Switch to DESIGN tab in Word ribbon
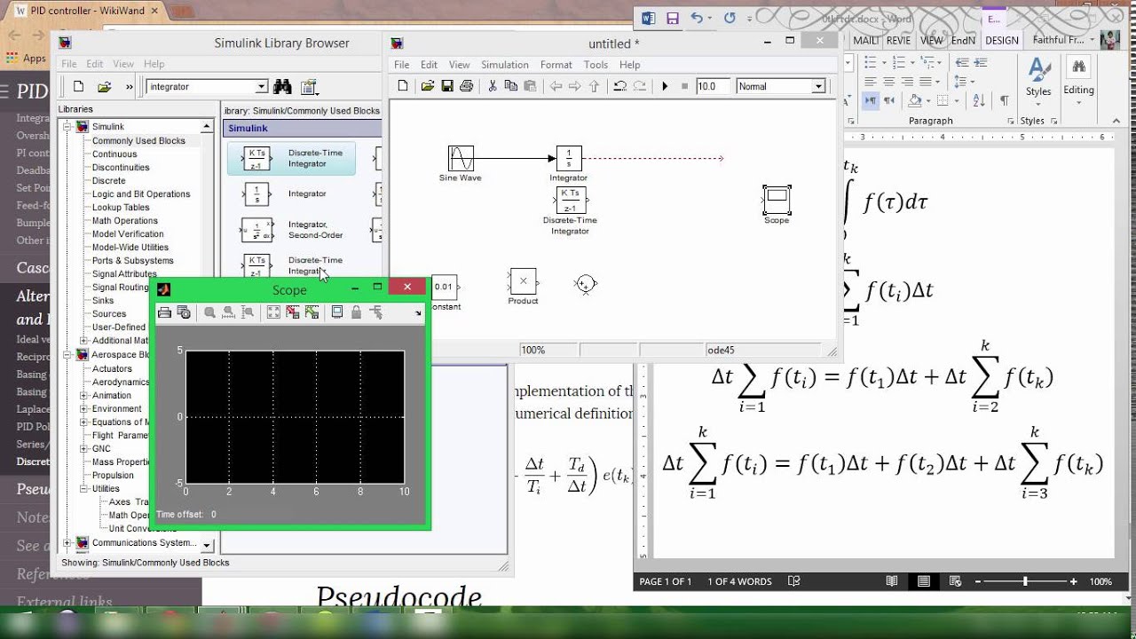 tap(1002, 40)
